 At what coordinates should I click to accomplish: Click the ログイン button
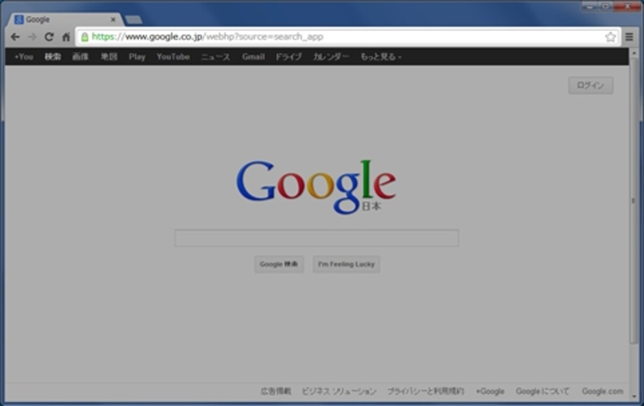point(590,85)
